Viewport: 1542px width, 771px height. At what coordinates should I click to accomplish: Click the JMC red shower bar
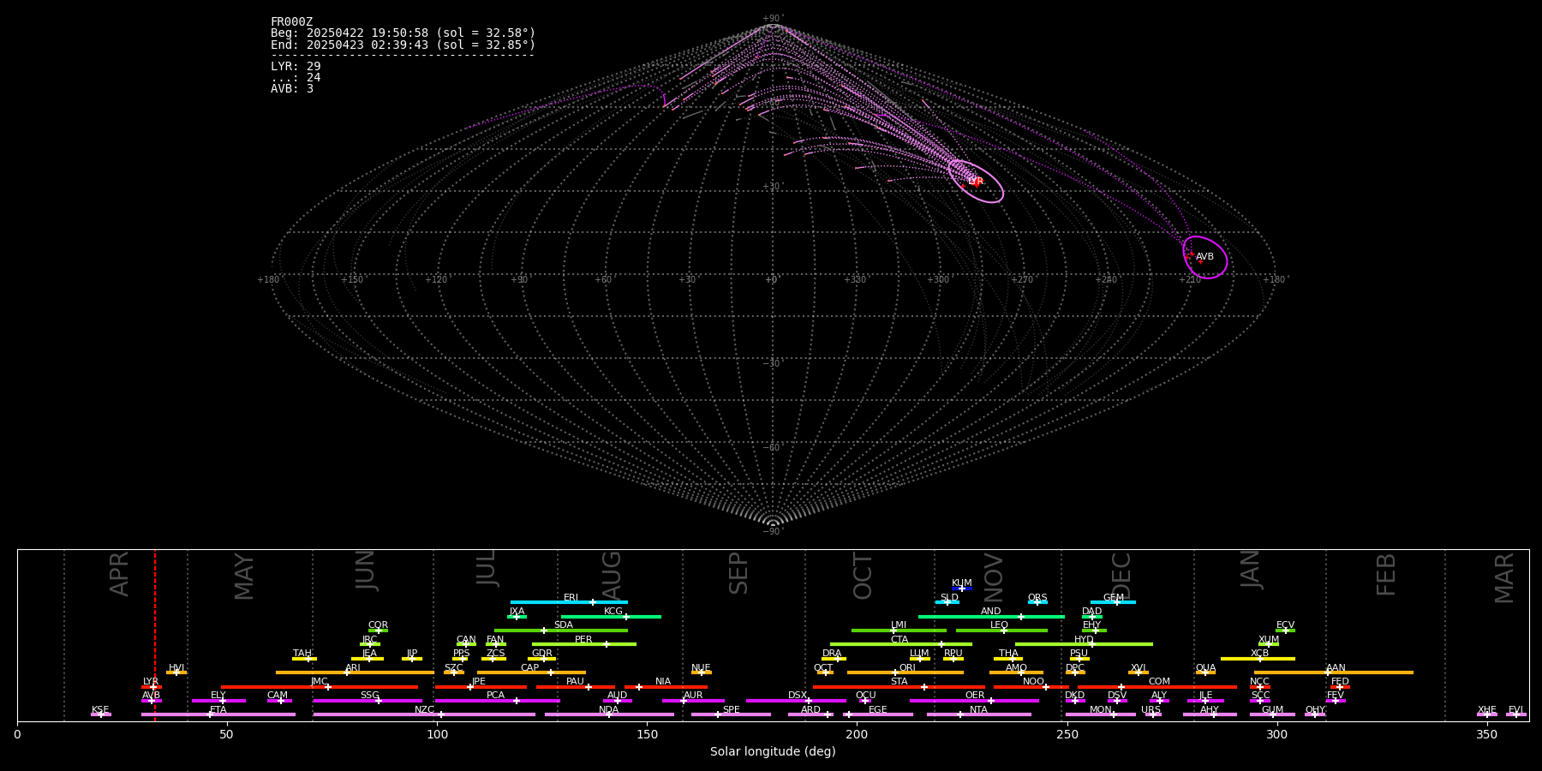click(x=320, y=687)
